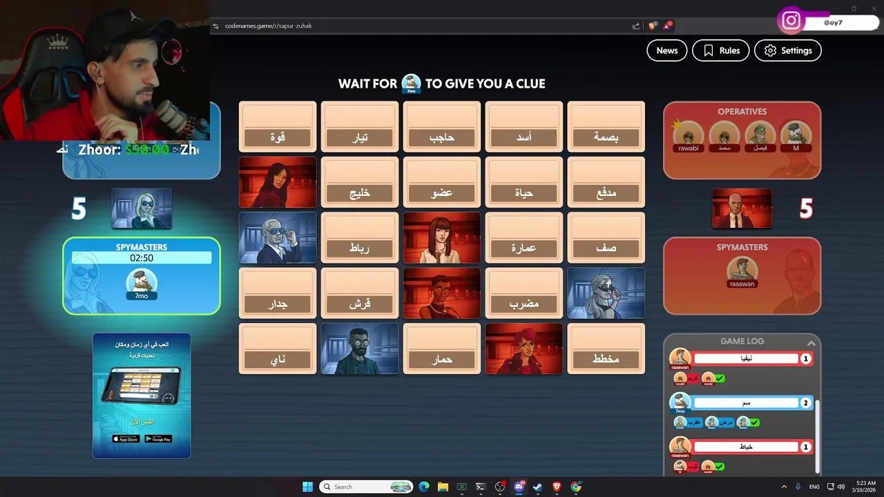This screenshot has height=497, width=884.
Task: Click the blue team agent card counter image
Action: (142, 208)
